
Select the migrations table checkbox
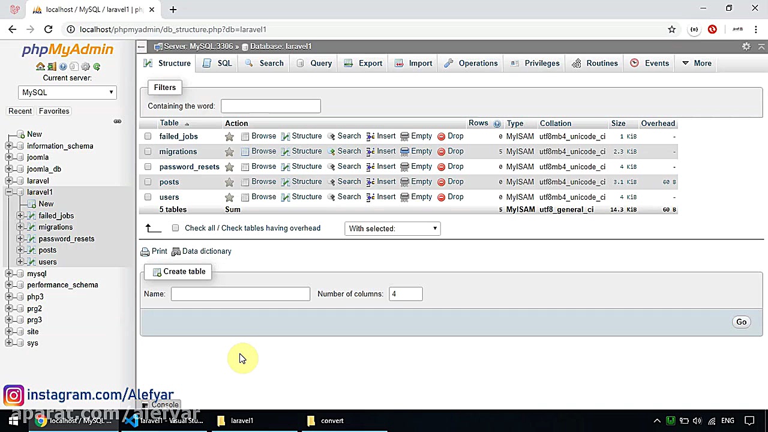148,152
